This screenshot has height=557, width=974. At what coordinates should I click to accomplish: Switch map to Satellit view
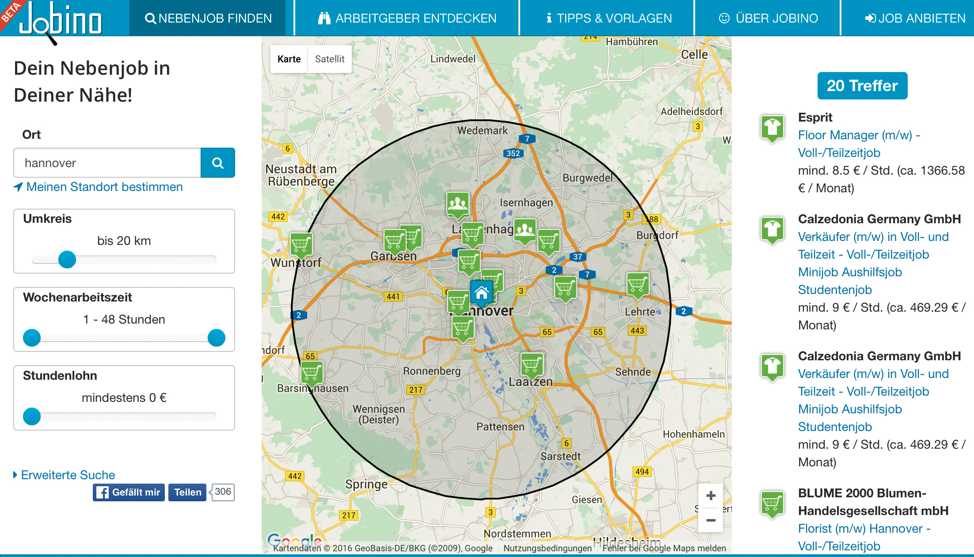point(329,59)
